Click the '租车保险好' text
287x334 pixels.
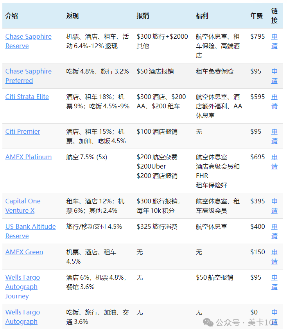(212, 185)
